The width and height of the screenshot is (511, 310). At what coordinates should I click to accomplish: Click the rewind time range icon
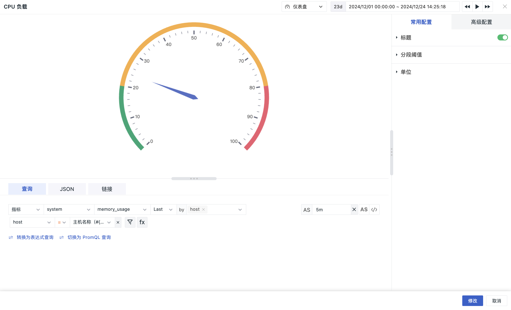pyautogui.click(x=467, y=7)
